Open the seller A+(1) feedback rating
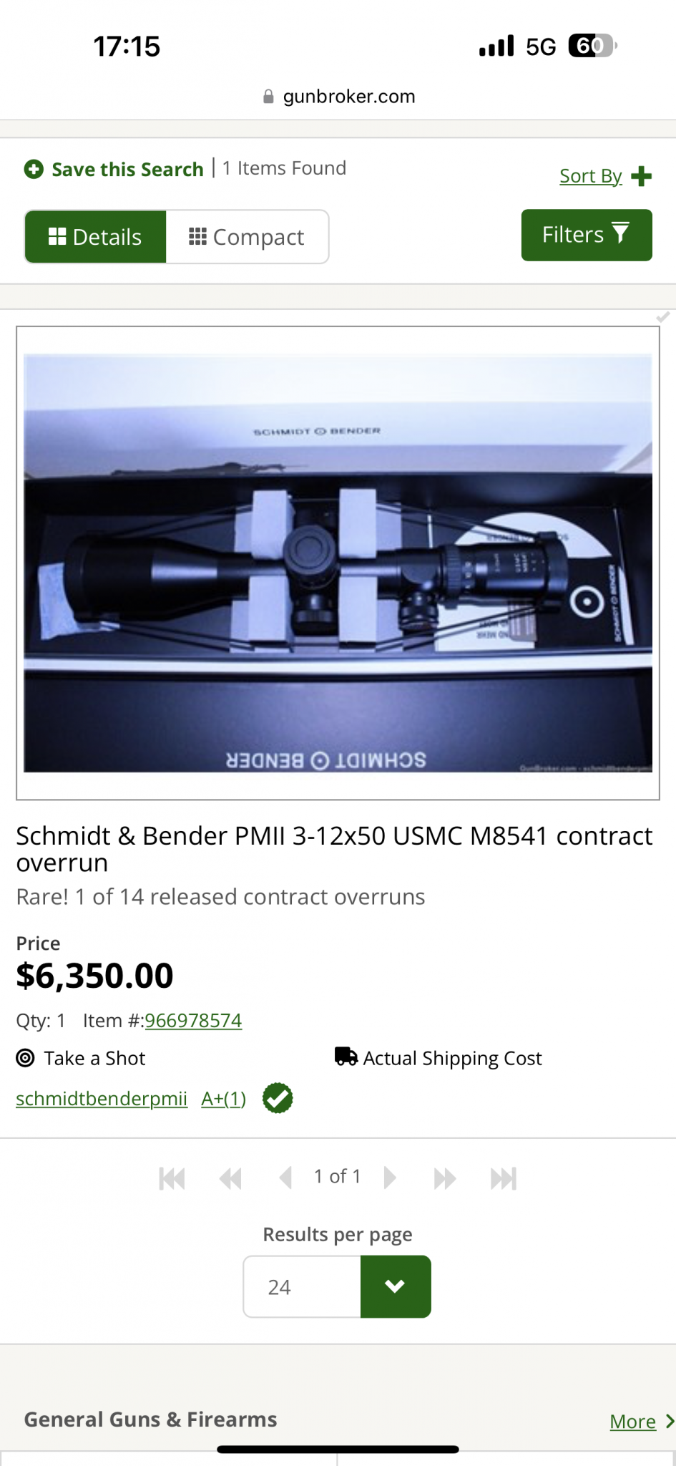Image resolution: width=676 pixels, height=1466 pixels. pos(223,1098)
